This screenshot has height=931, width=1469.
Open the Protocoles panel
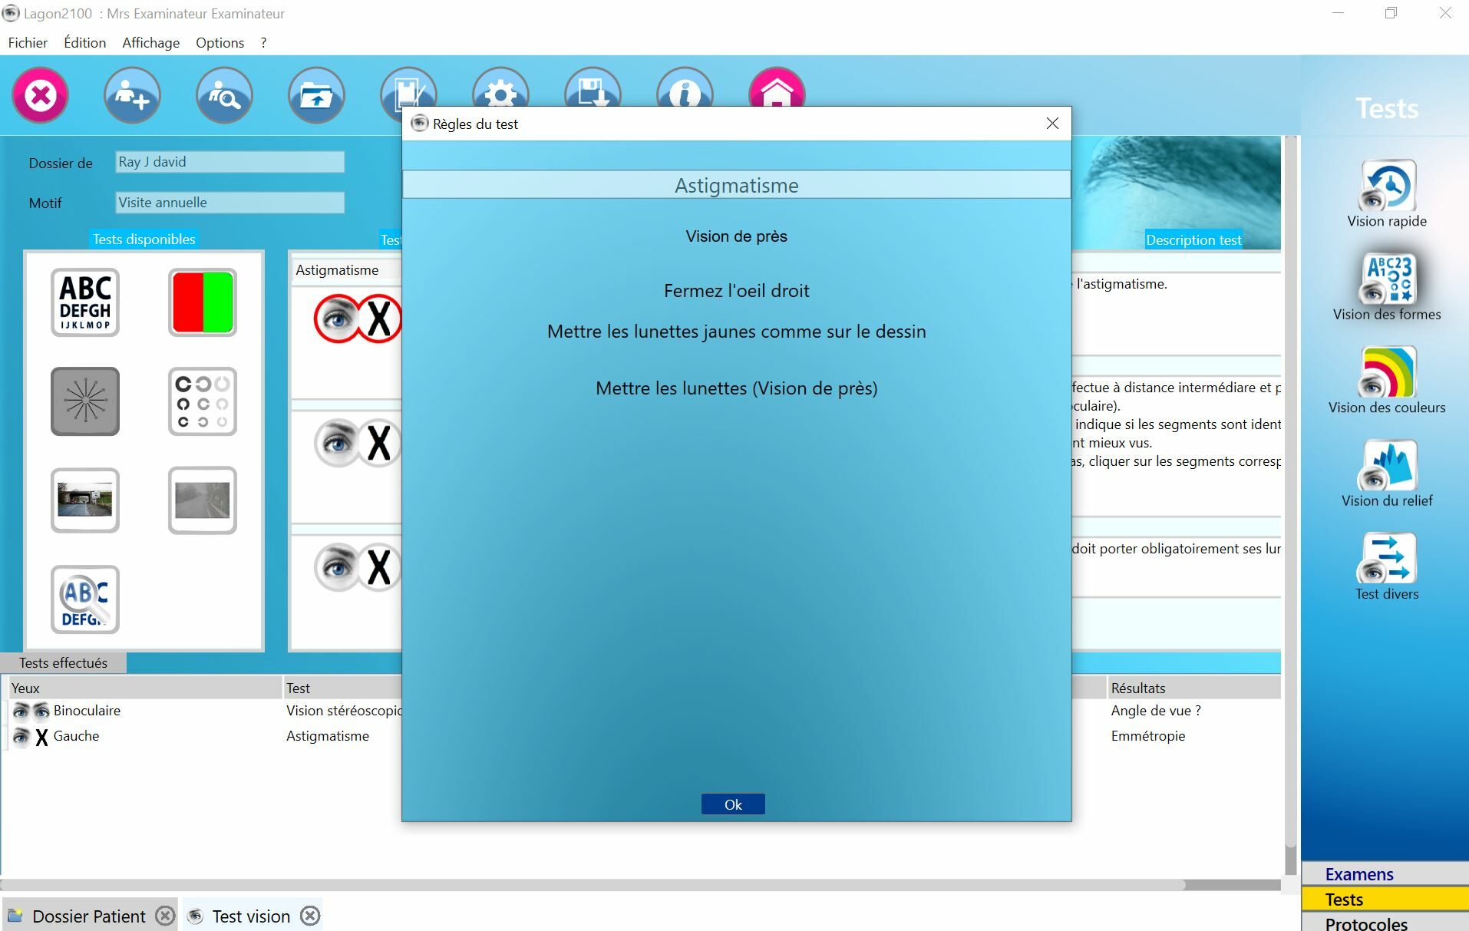coord(1365,924)
